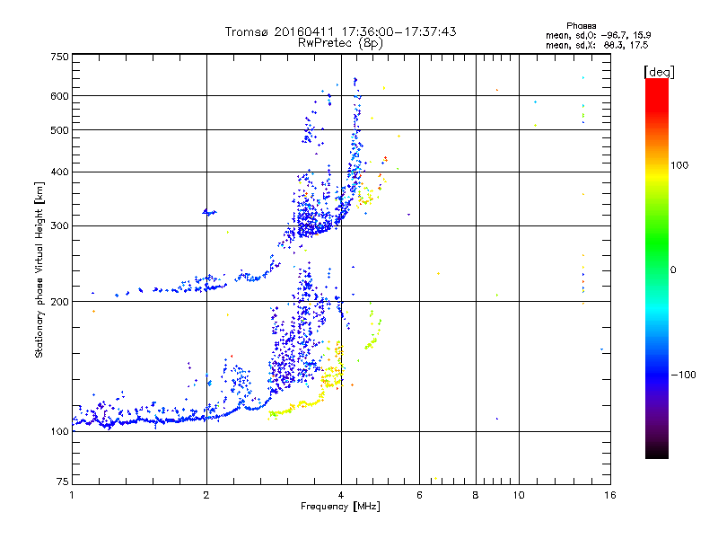This screenshot has height=539, width=718.
Task: Click the colorbar tick label '0'
Action: (673, 270)
